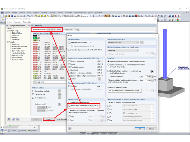
Task: Toggle the eye view icon highlighted in toolbar
Action: 106,16
